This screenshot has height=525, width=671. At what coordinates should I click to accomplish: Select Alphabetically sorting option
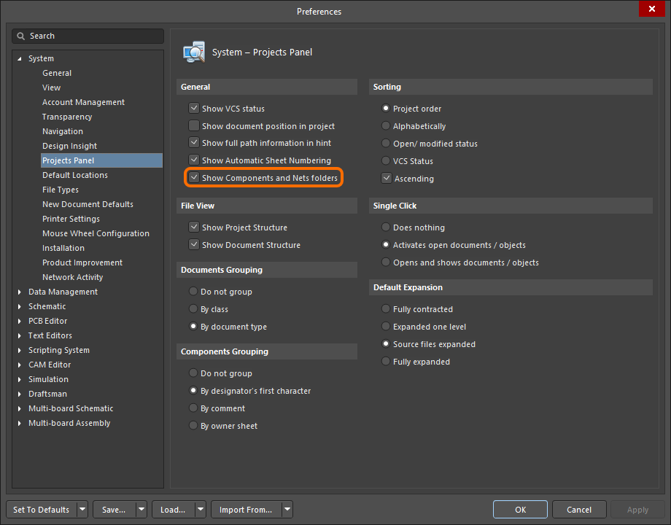point(387,126)
